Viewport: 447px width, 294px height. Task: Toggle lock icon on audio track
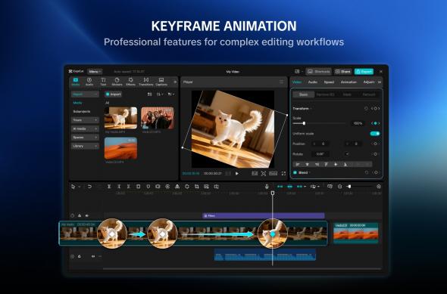pyautogui.click(x=80, y=256)
